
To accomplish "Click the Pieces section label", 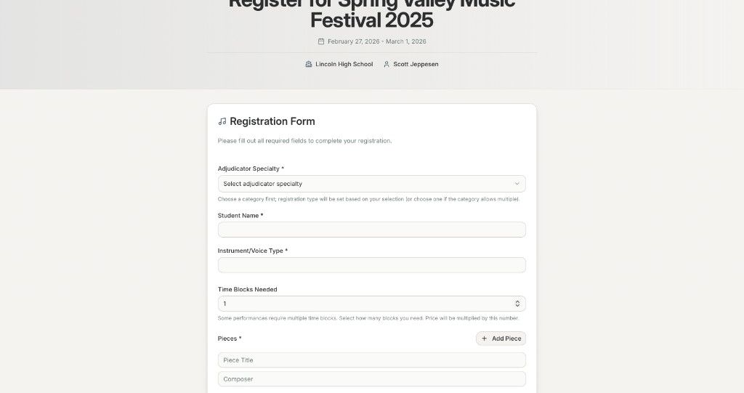I will pyautogui.click(x=229, y=339).
